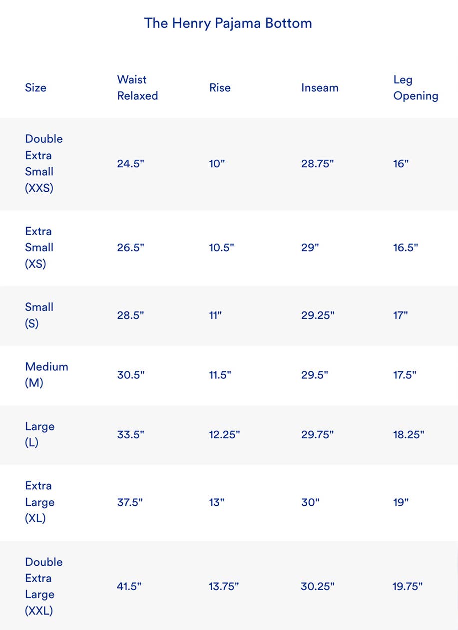Click the Double Extra Small (XXS) row label
Image resolution: width=458 pixels, height=630 pixels.
coord(44,163)
